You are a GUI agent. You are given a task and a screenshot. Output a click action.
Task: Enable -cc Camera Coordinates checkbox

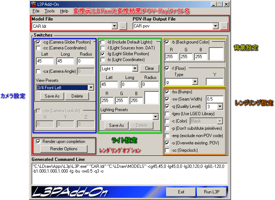point(38,48)
